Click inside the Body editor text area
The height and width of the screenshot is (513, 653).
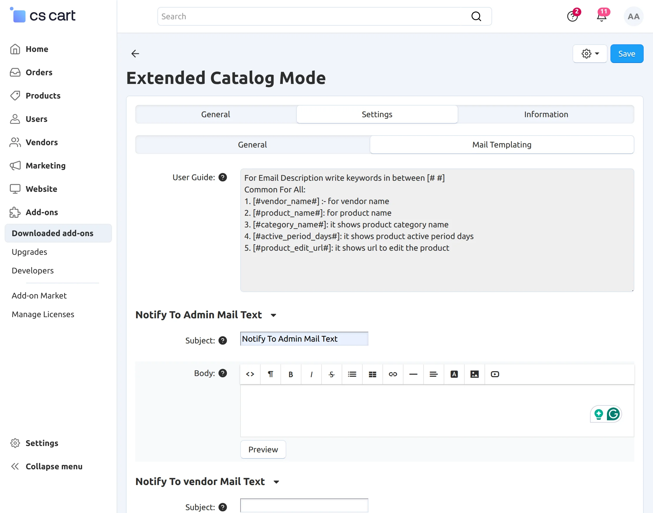(x=437, y=411)
